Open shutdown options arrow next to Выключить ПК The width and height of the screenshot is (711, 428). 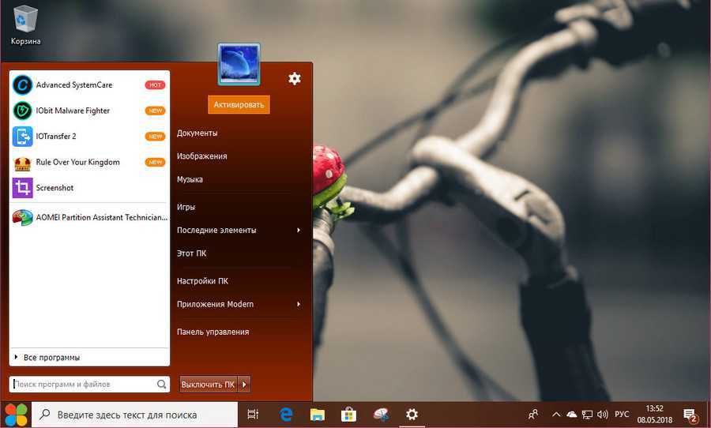tap(245, 385)
